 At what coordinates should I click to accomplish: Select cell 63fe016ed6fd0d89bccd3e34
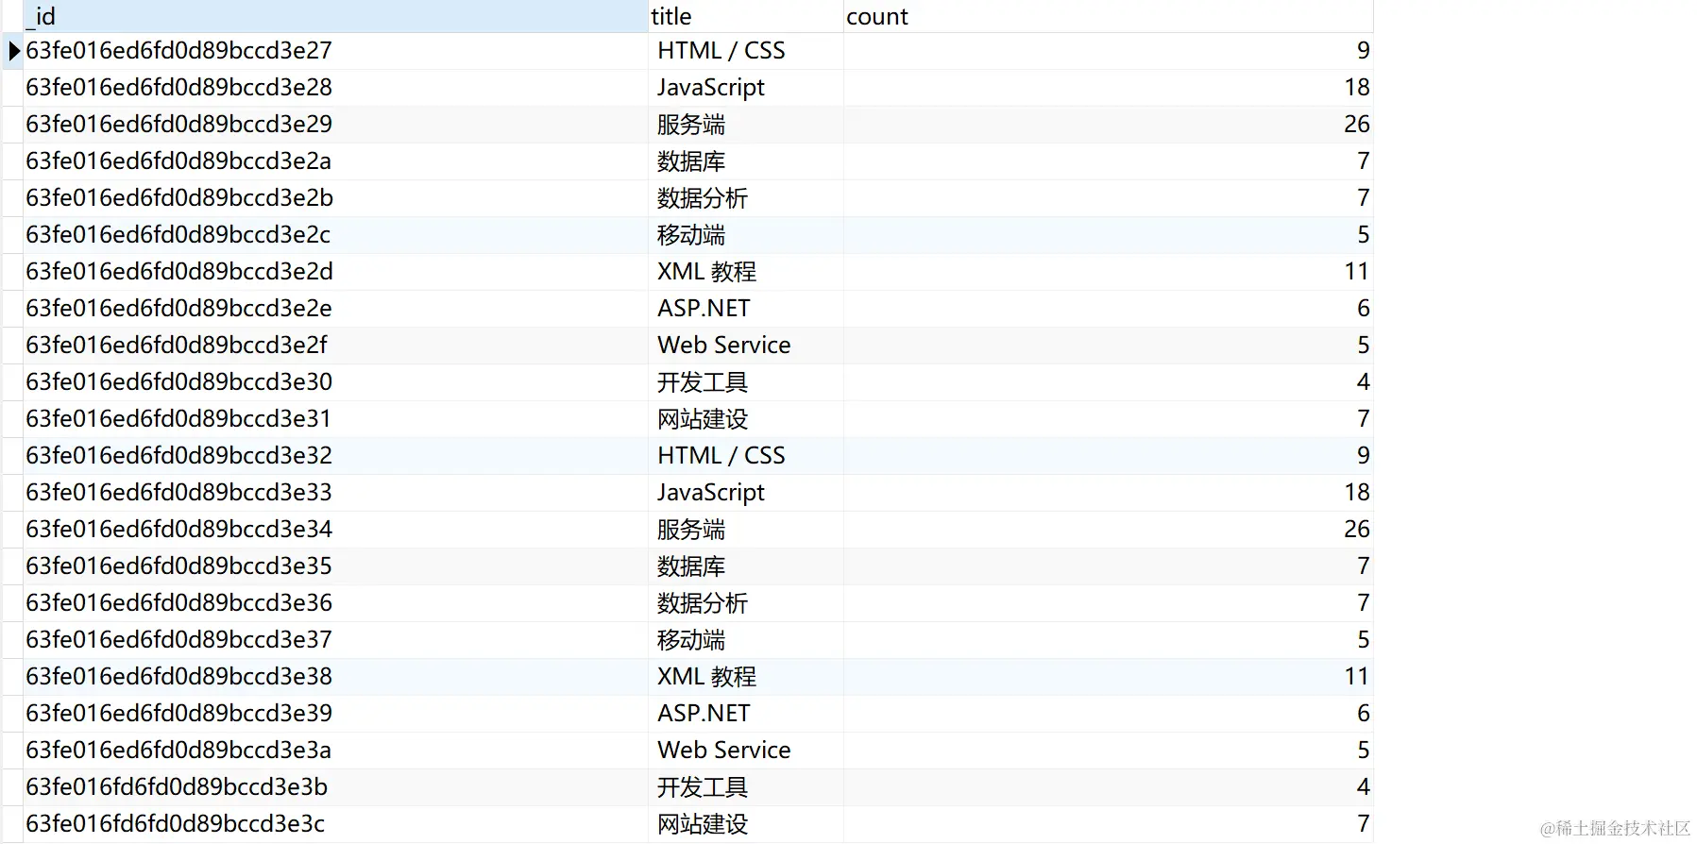pos(335,530)
